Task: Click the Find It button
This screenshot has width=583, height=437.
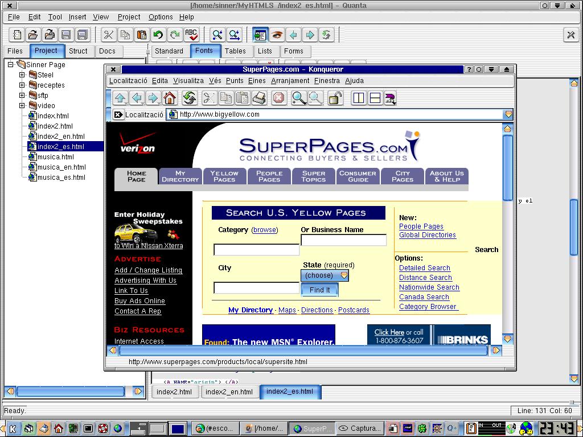Action: (x=320, y=290)
